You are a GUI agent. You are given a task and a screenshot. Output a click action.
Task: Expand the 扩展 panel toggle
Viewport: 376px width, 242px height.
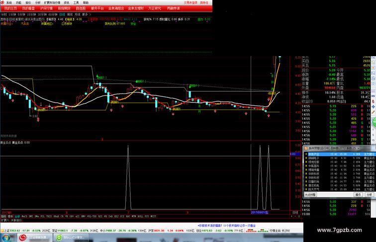[x=5, y=220]
